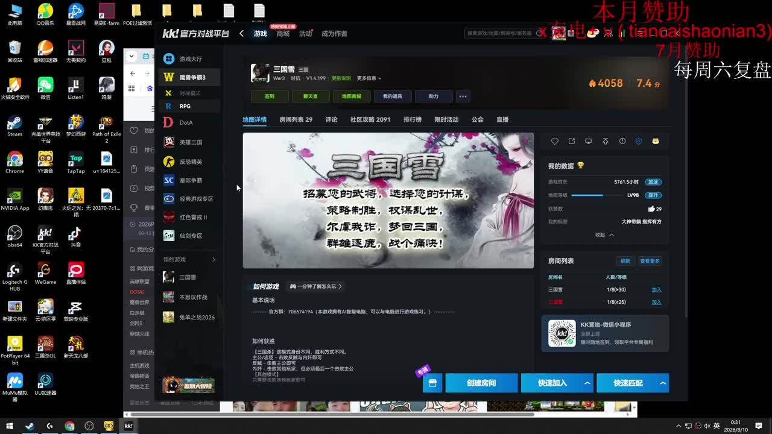Image resolution: width=772 pixels, height=434 pixels.
Task: Select the 公会 tab
Action: tap(478, 120)
